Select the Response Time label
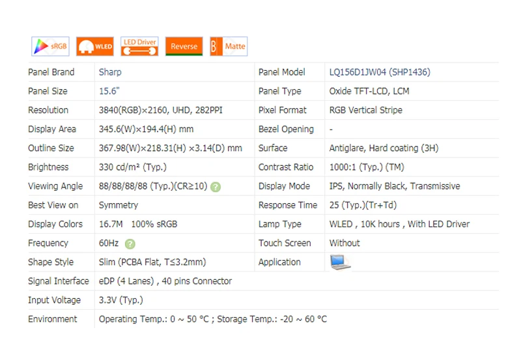The height and width of the screenshot is (358, 521). pyautogui.click(x=288, y=205)
